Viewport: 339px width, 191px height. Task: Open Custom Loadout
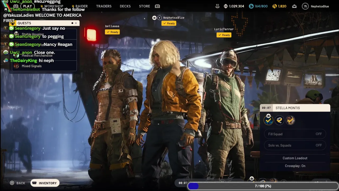pyautogui.click(x=295, y=158)
